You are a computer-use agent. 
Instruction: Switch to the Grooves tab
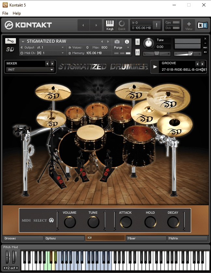(23, 238)
